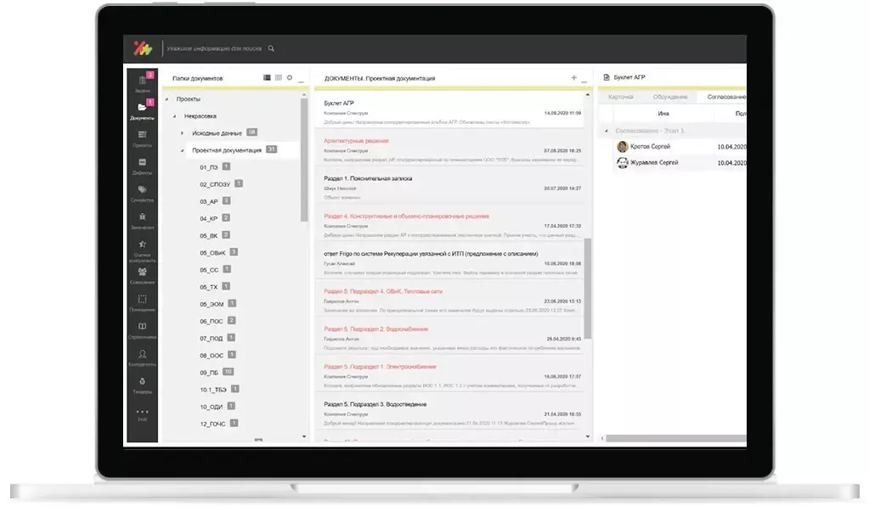Expand the Исходные данные folder
The height and width of the screenshot is (512, 869).
point(182,133)
